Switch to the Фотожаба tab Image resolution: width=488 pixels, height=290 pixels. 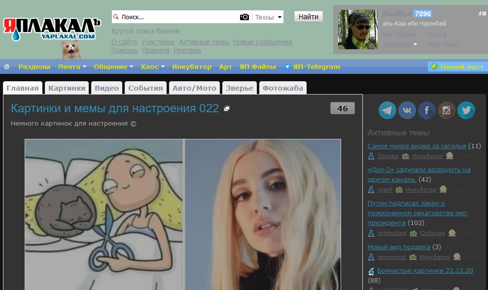pyautogui.click(x=282, y=88)
